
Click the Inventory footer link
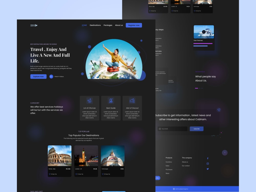click(x=169, y=162)
